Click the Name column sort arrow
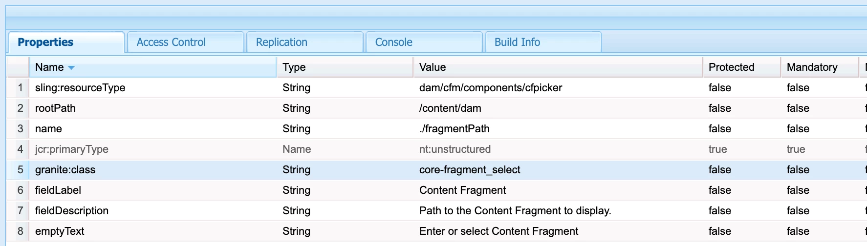 71,68
